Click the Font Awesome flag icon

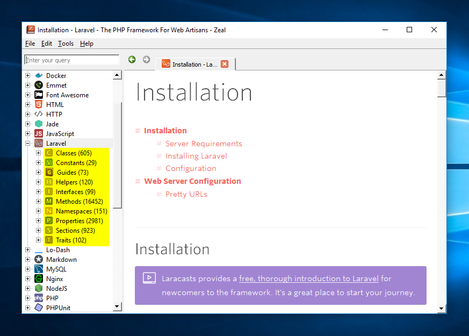point(39,95)
